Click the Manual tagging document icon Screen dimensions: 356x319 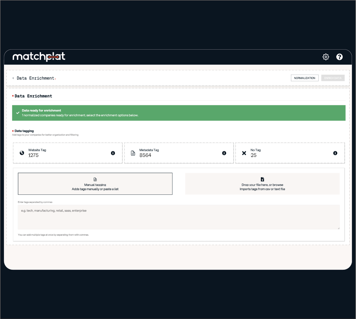pos(95,179)
